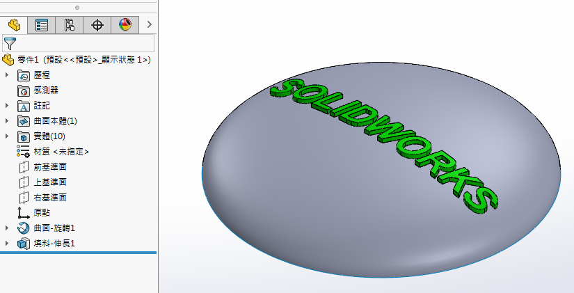Click the 實體 solid bodies folder icon
Viewport: 574px width, 293px height.
point(24,136)
